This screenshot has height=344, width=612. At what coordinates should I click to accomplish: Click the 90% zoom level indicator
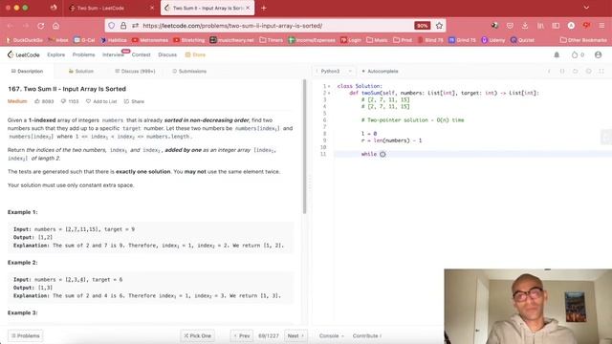pos(422,26)
